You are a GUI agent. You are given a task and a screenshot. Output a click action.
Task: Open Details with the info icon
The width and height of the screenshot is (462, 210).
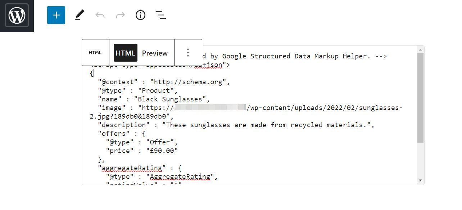coord(140,15)
